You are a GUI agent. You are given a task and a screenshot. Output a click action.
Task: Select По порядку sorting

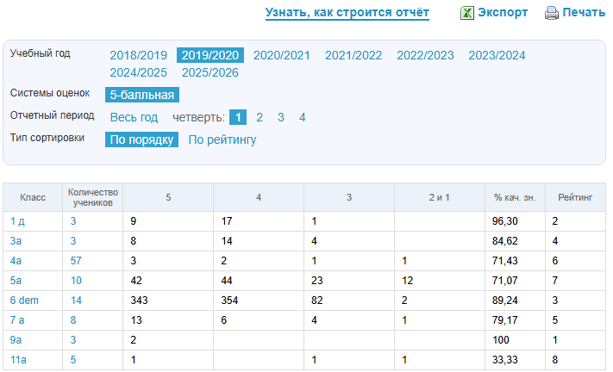tap(141, 139)
